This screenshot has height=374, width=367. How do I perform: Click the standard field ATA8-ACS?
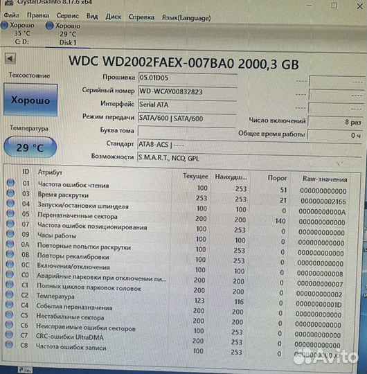tap(249, 145)
